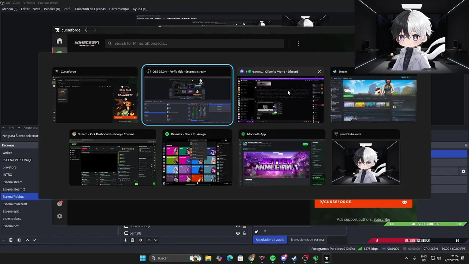
Task: Open CurseForge three-dot options menu
Action: [298, 43]
